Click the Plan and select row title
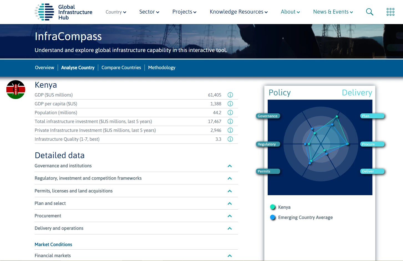This screenshot has height=261, width=403. click(50, 203)
